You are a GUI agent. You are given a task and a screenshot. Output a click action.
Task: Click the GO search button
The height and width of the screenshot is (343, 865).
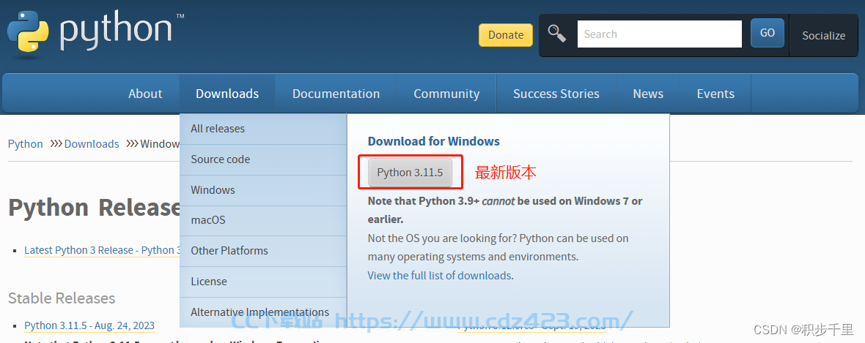[x=767, y=33]
